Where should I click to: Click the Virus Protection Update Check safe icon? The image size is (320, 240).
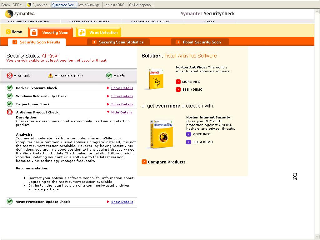coord(10,202)
